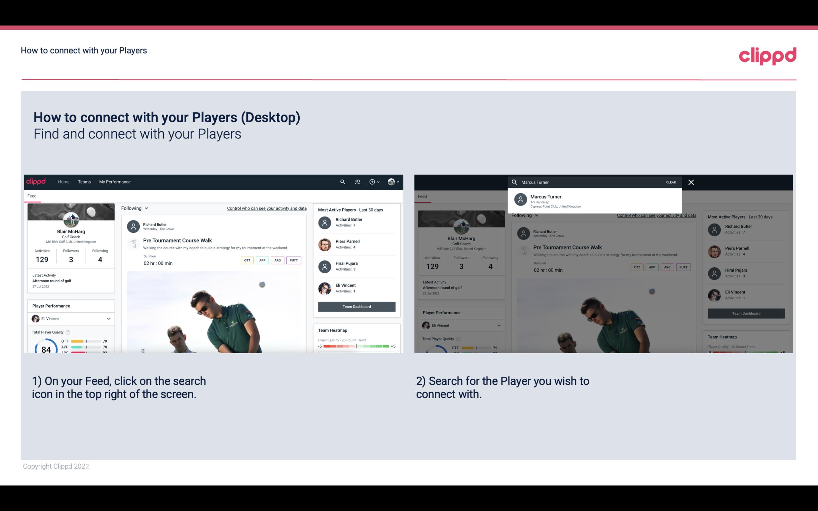Screen dimensions: 818x511
Task: Click the OTT performance metric tag
Action: 247,260
